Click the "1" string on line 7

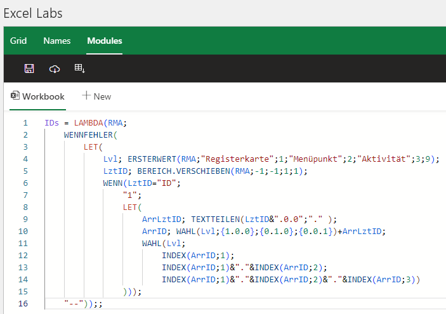130,195
